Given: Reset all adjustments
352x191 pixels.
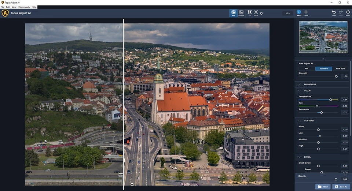Looking at the screenshot, I should click(348, 12).
